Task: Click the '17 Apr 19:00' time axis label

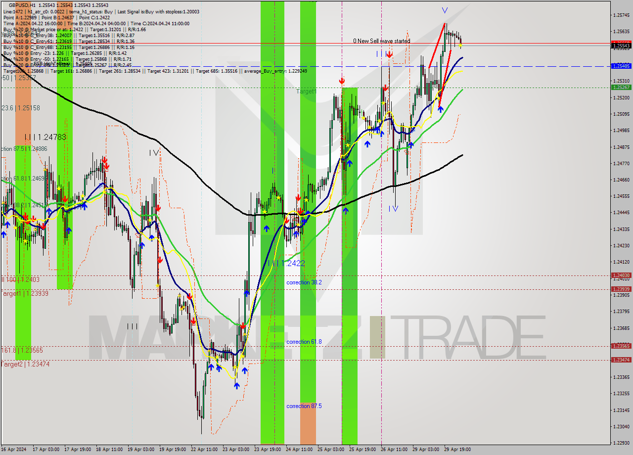Action: pos(78,450)
